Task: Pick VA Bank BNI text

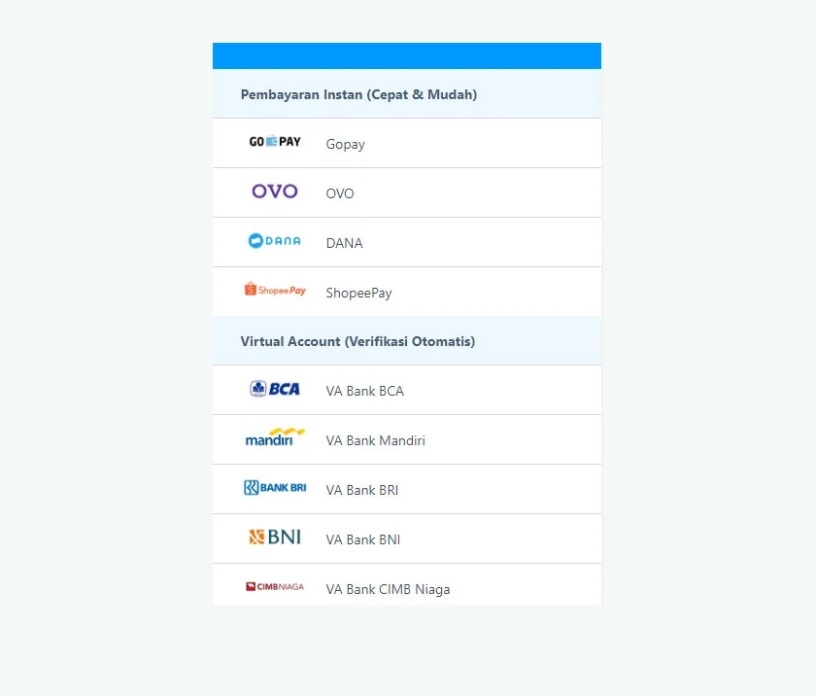Action: [362, 540]
